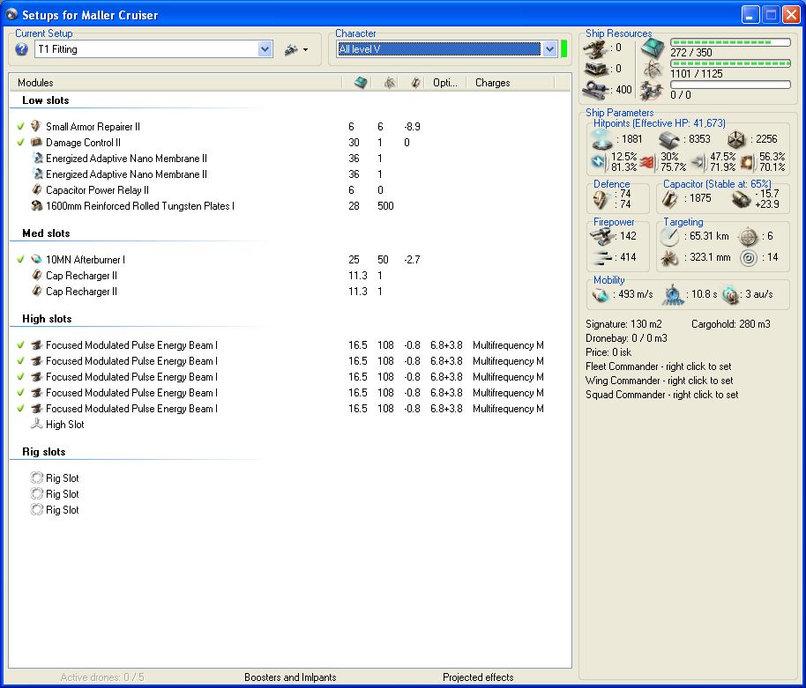The image size is (806, 688).
Task: Click the targeting range icon showing 65.31 km
Action: (670, 236)
